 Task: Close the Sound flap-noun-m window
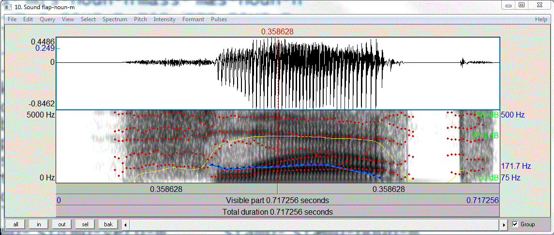click(540, 5)
